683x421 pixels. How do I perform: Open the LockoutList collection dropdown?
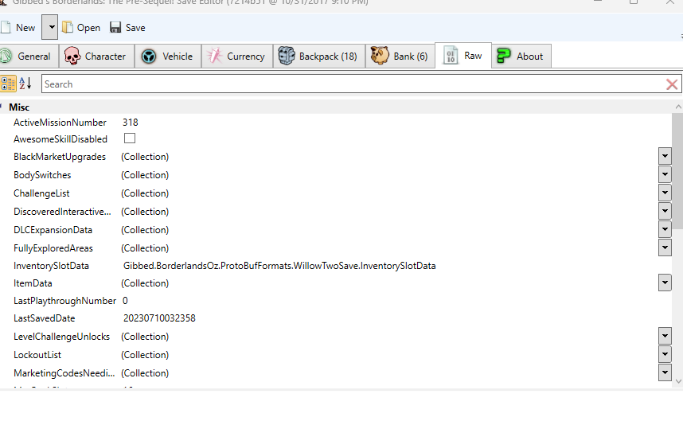665,354
